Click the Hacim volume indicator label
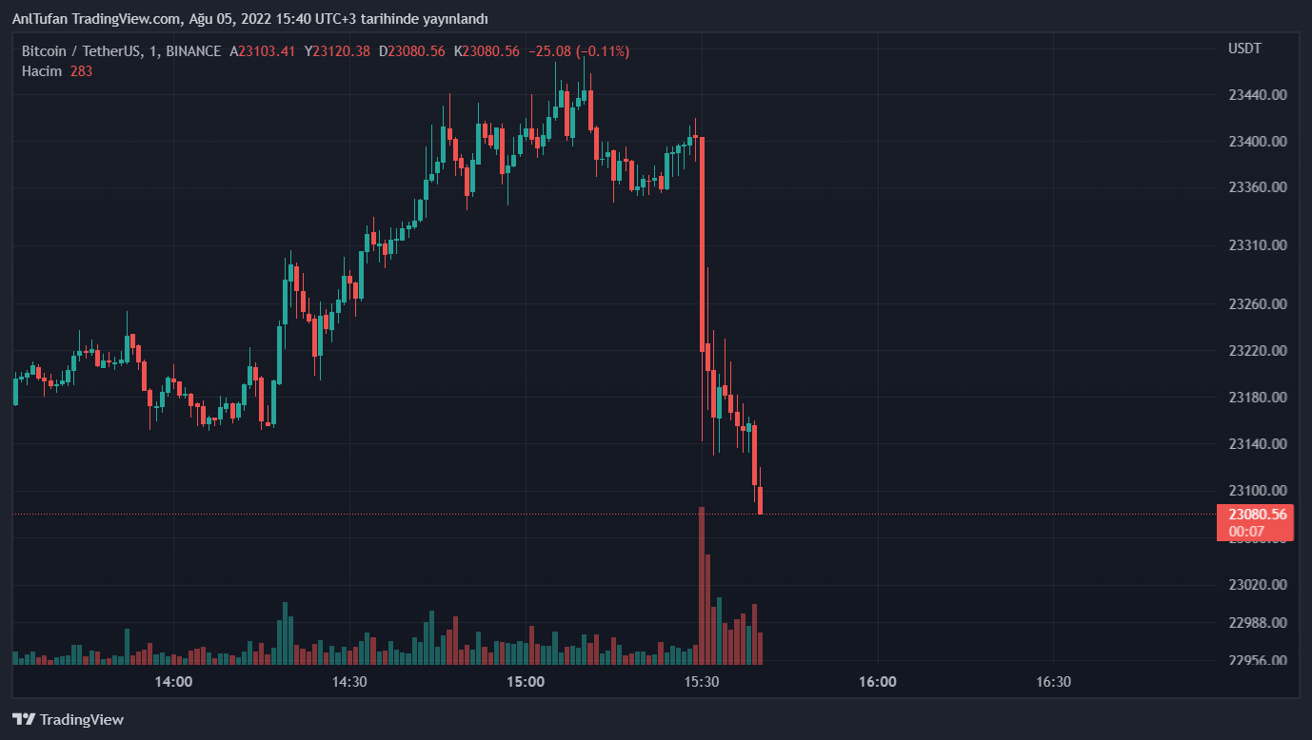This screenshot has height=740, width=1312. point(42,71)
